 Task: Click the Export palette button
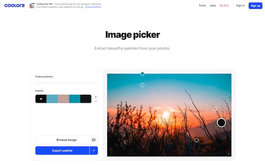(62, 150)
